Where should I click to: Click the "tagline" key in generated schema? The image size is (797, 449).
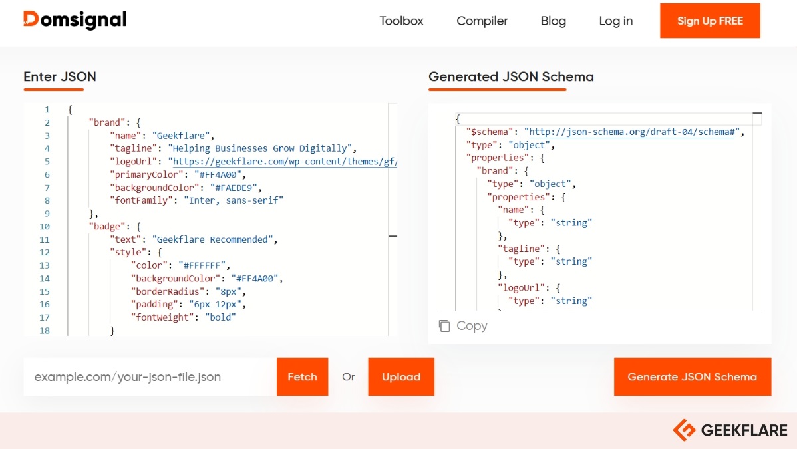coord(521,249)
